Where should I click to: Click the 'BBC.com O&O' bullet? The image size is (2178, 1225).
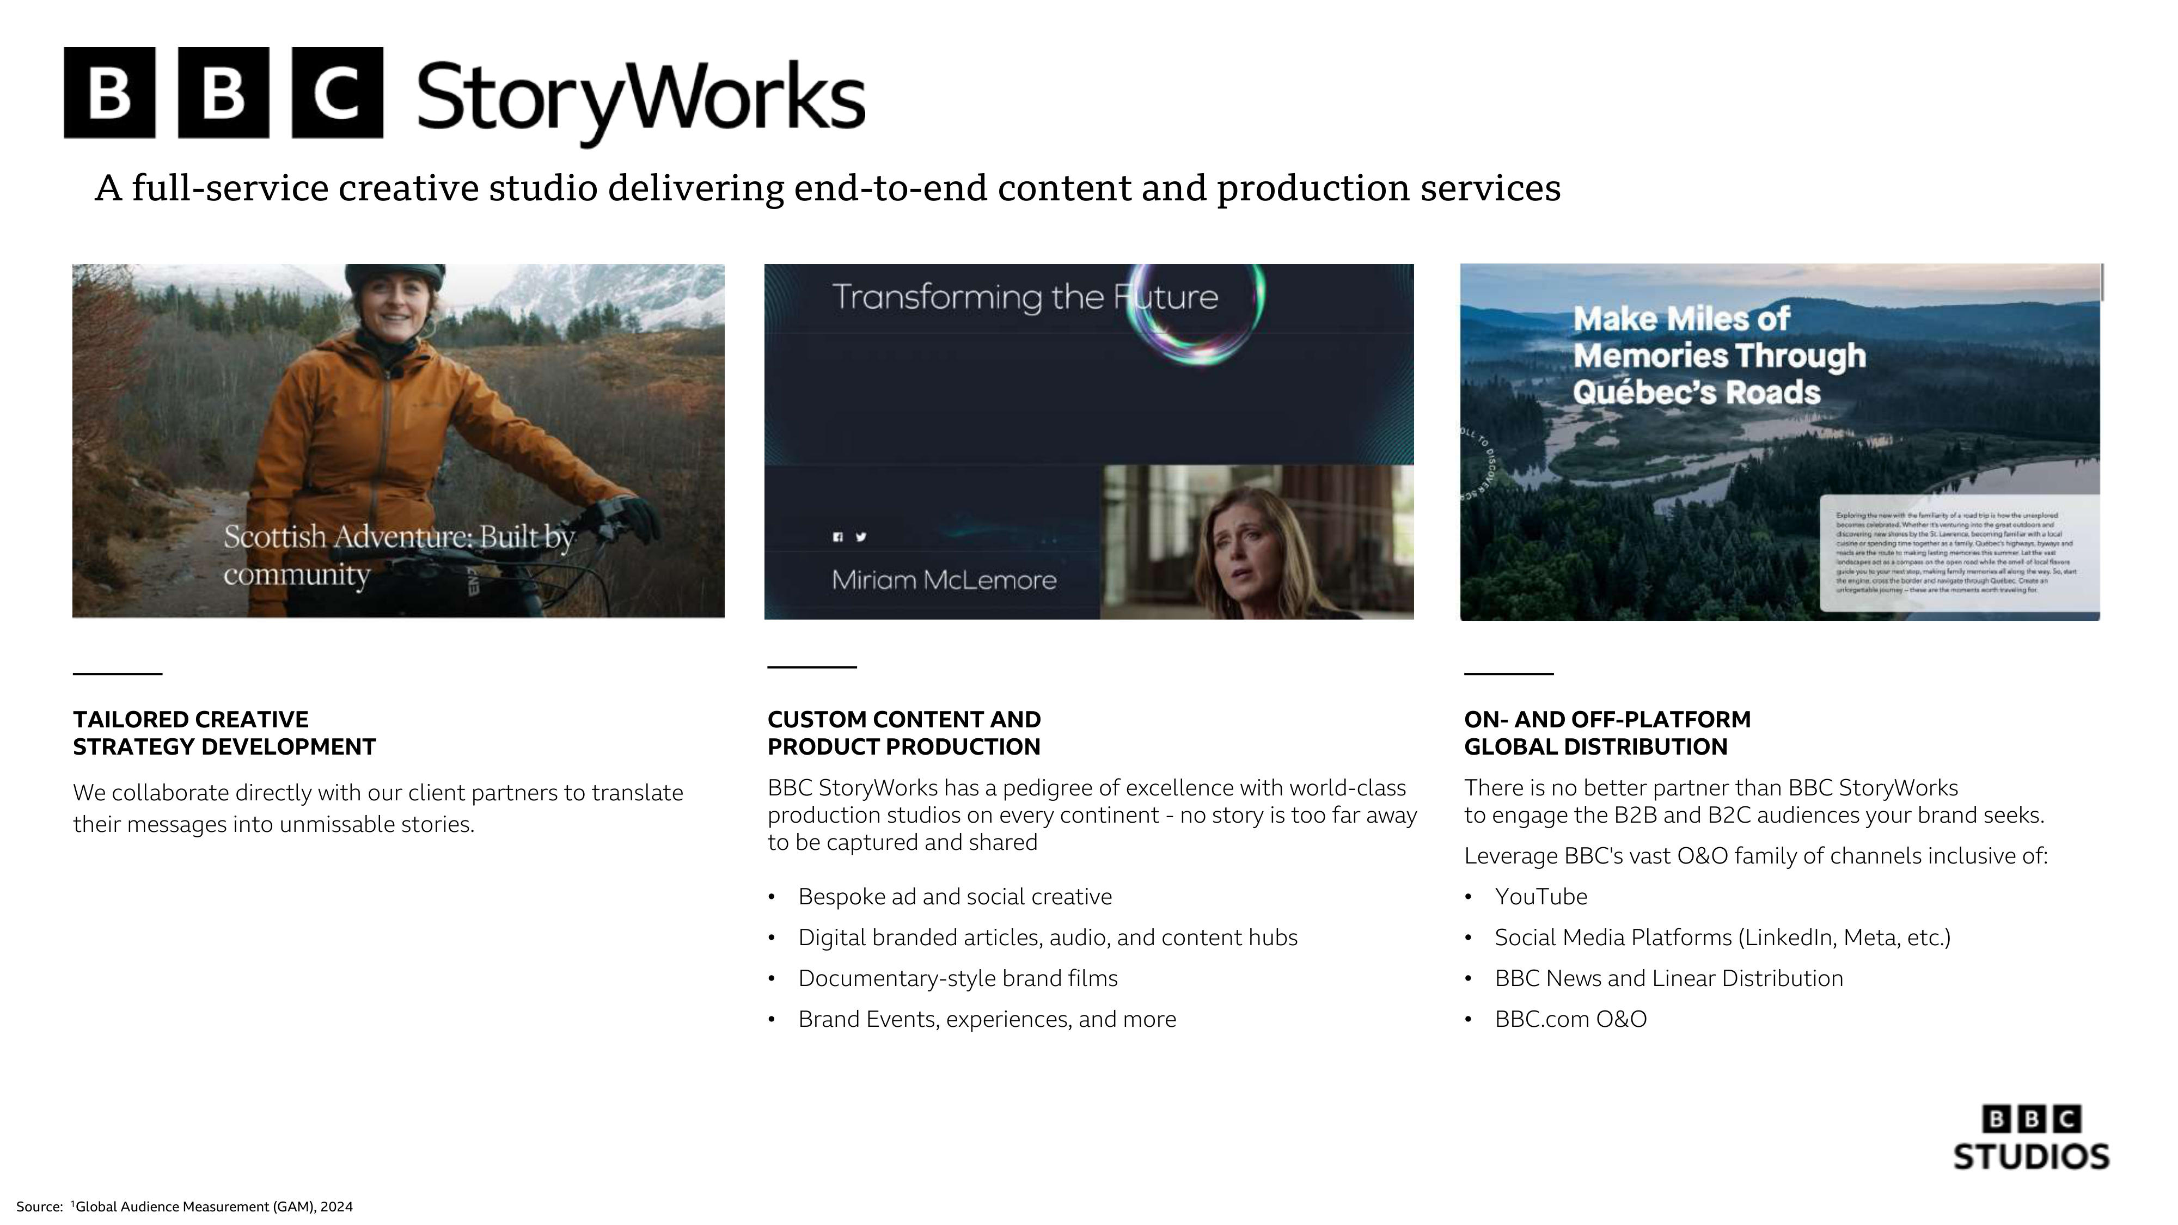point(1570,1019)
